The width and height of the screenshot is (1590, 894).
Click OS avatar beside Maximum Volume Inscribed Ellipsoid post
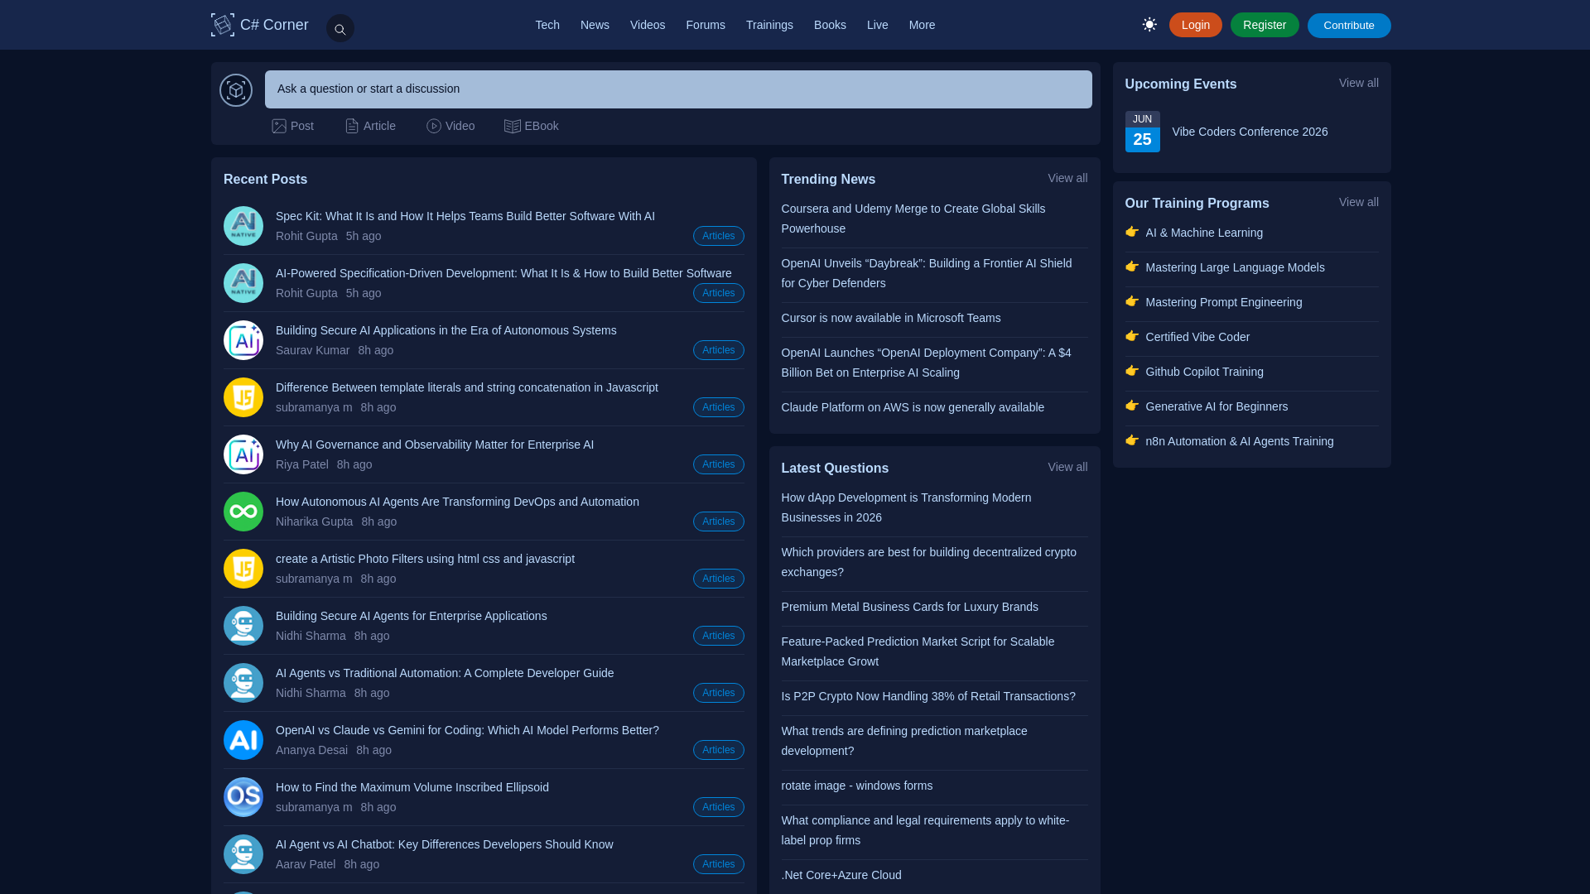pos(243,797)
